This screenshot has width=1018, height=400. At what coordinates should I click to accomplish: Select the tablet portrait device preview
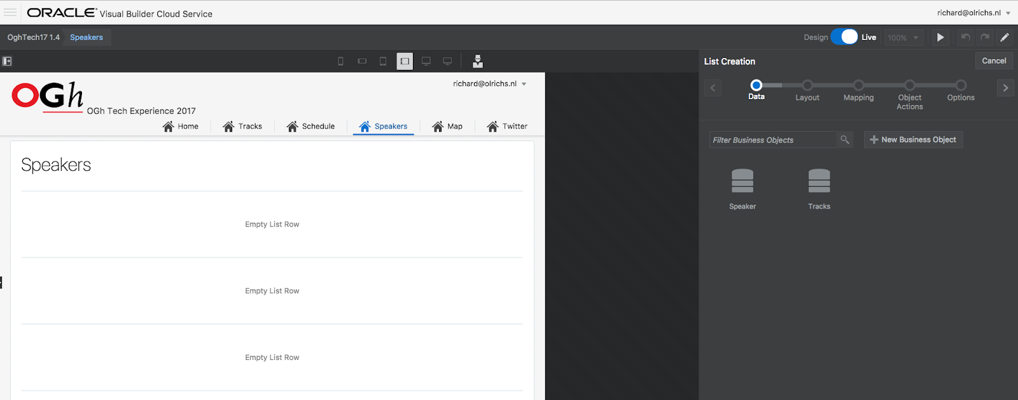(x=383, y=61)
